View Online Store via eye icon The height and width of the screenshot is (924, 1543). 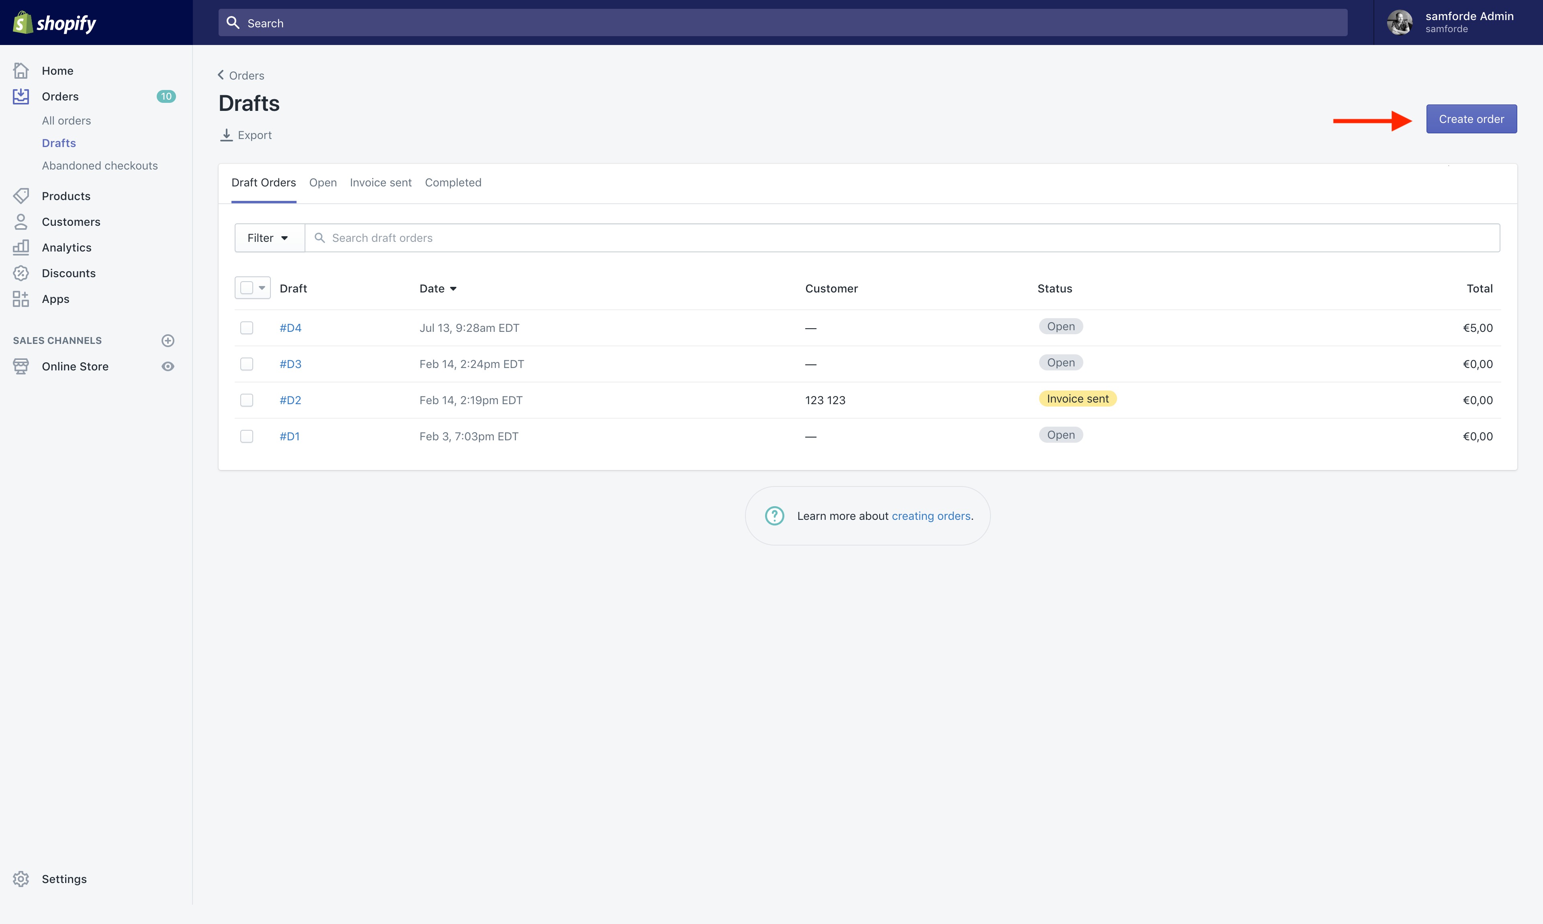click(x=168, y=366)
